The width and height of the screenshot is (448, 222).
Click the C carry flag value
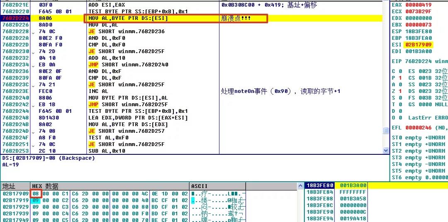400,71
